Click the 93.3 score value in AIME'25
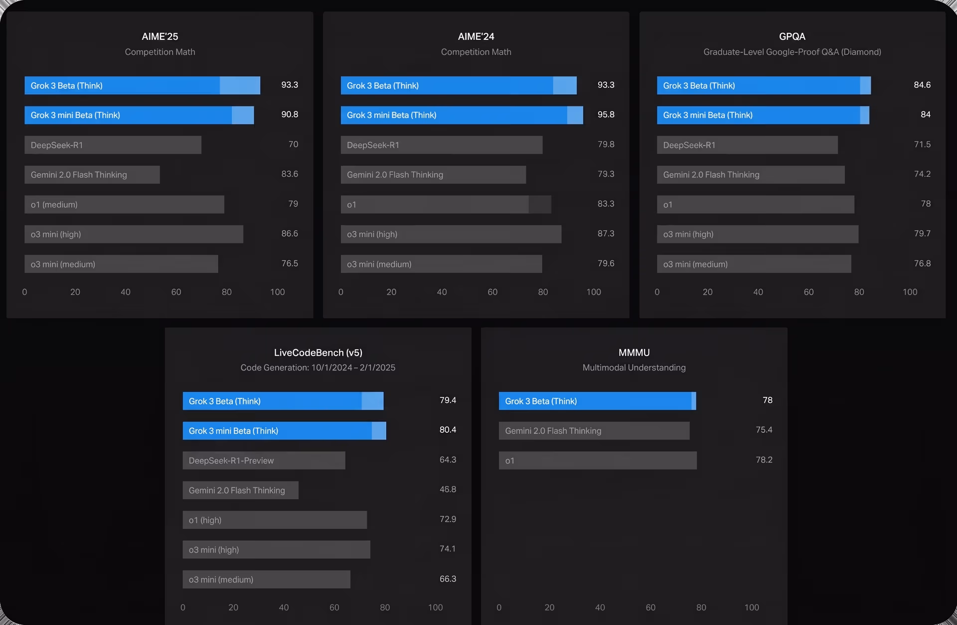This screenshot has width=957, height=625. coord(290,85)
